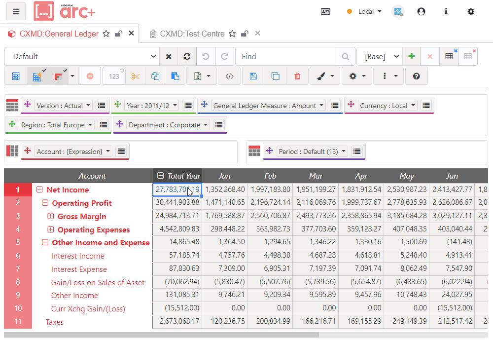This screenshot has width=493, height=341.
Task: Open the Year : 2011/12 dropdown
Action: pyautogui.click(x=152, y=105)
